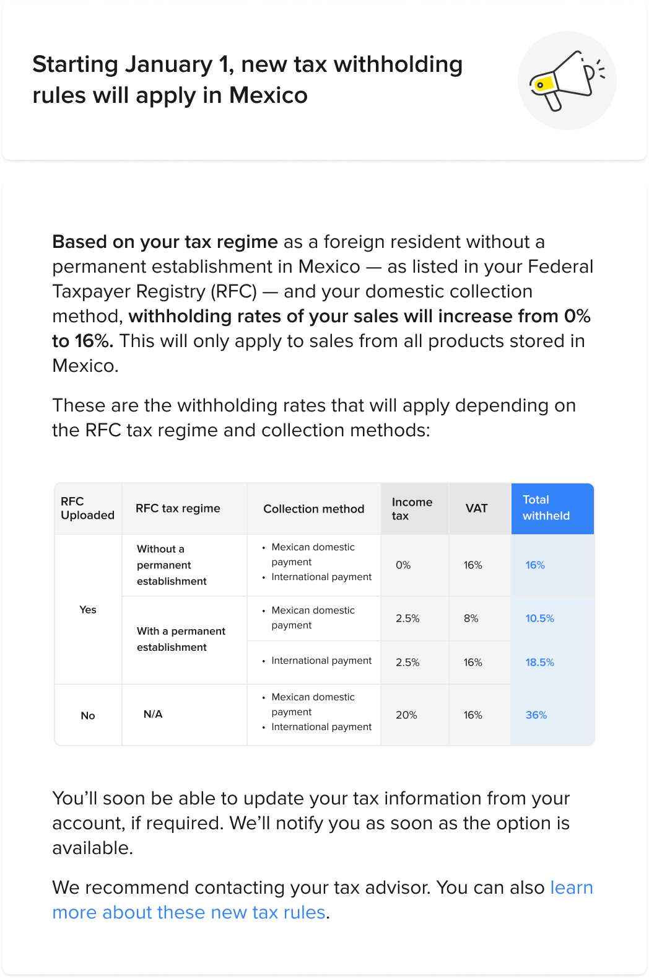The width and height of the screenshot is (649, 978).
Task: Select the With a permanent establishment cell
Action: 181,639
